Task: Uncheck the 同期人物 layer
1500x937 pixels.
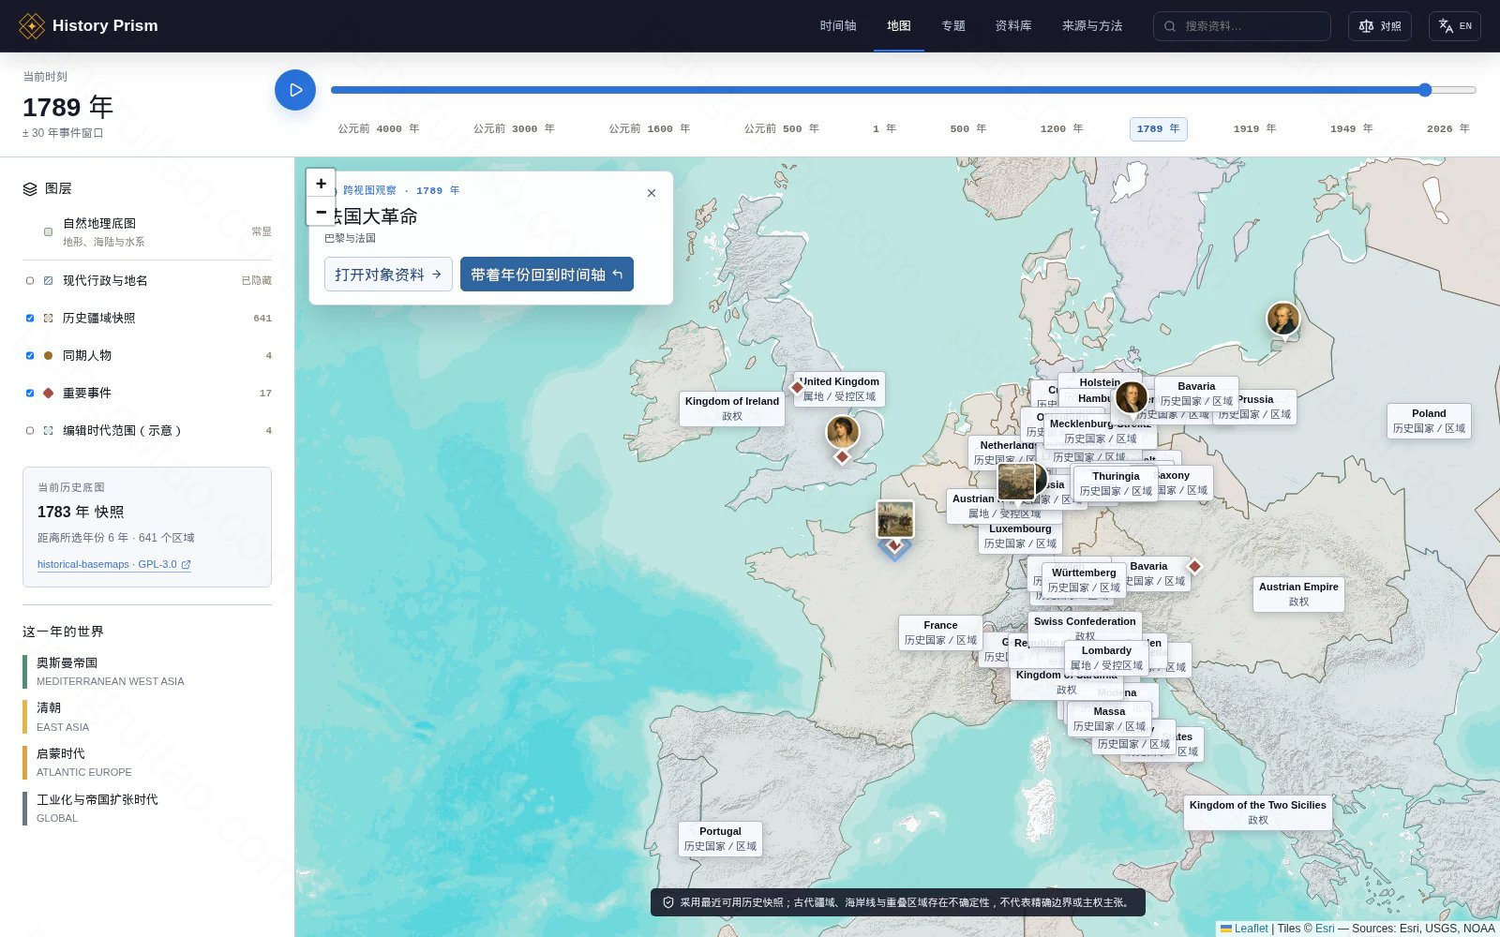Action: pyautogui.click(x=30, y=356)
